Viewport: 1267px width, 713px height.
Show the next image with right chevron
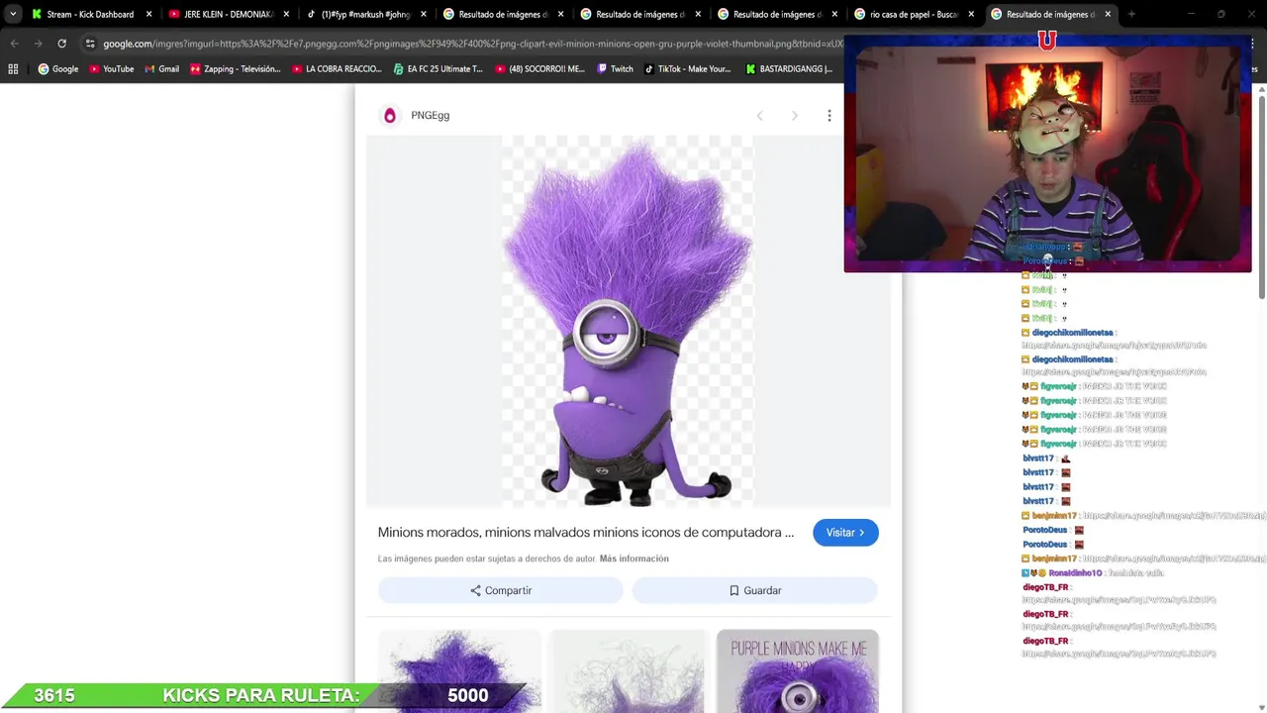[x=794, y=116]
